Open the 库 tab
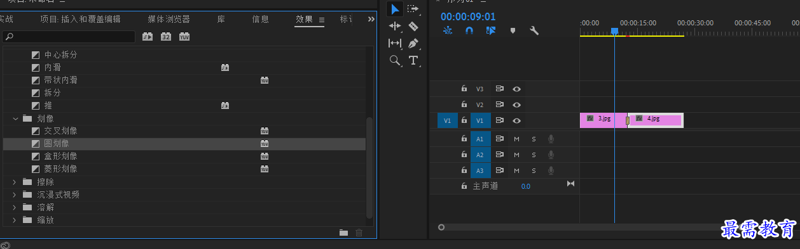The height and width of the screenshot is (249, 800). [221, 19]
